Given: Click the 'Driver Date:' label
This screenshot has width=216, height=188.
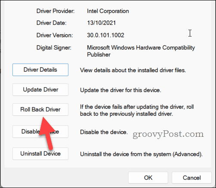Looking at the screenshot, I should pos(52,23).
